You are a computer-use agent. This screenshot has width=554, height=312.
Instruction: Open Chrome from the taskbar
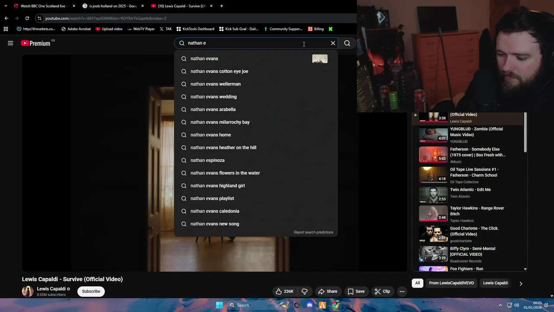coord(335,305)
